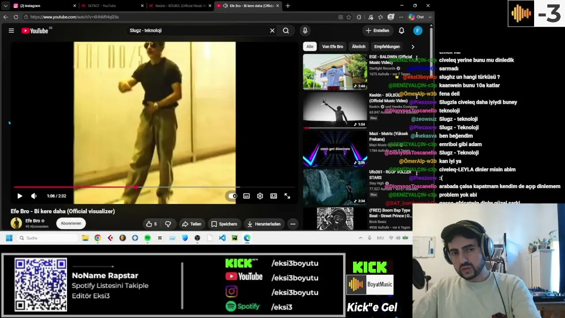The height and width of the screenshot is (318, 565).
Task: Open Visual Studio Code from the taskbar
Action: (222, 238)
